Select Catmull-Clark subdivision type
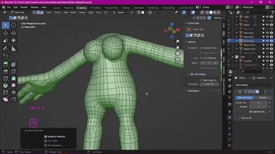The image size is (275, 154). tap(244, 98)
